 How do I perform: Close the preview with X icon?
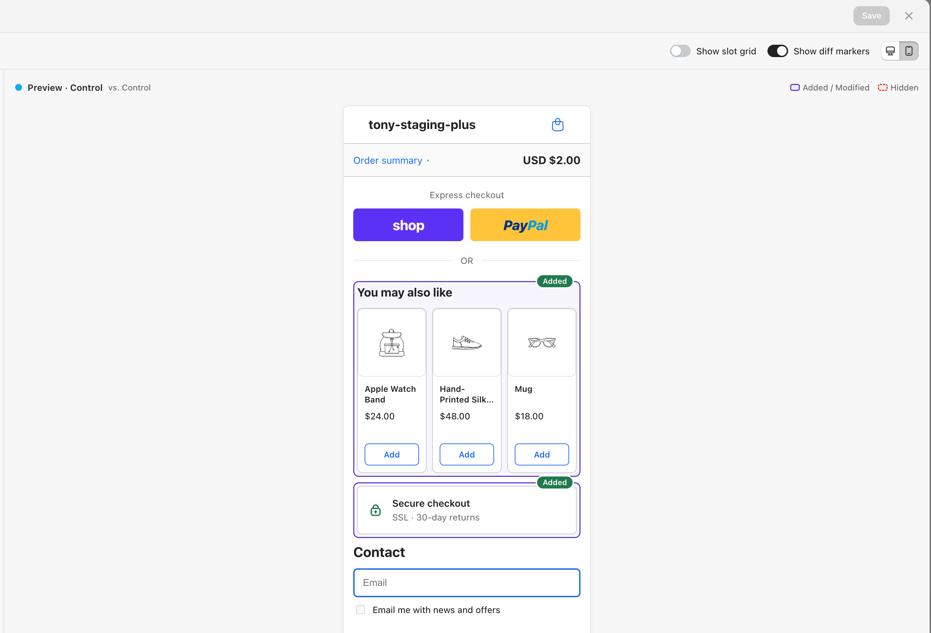[x=909, y=16]
